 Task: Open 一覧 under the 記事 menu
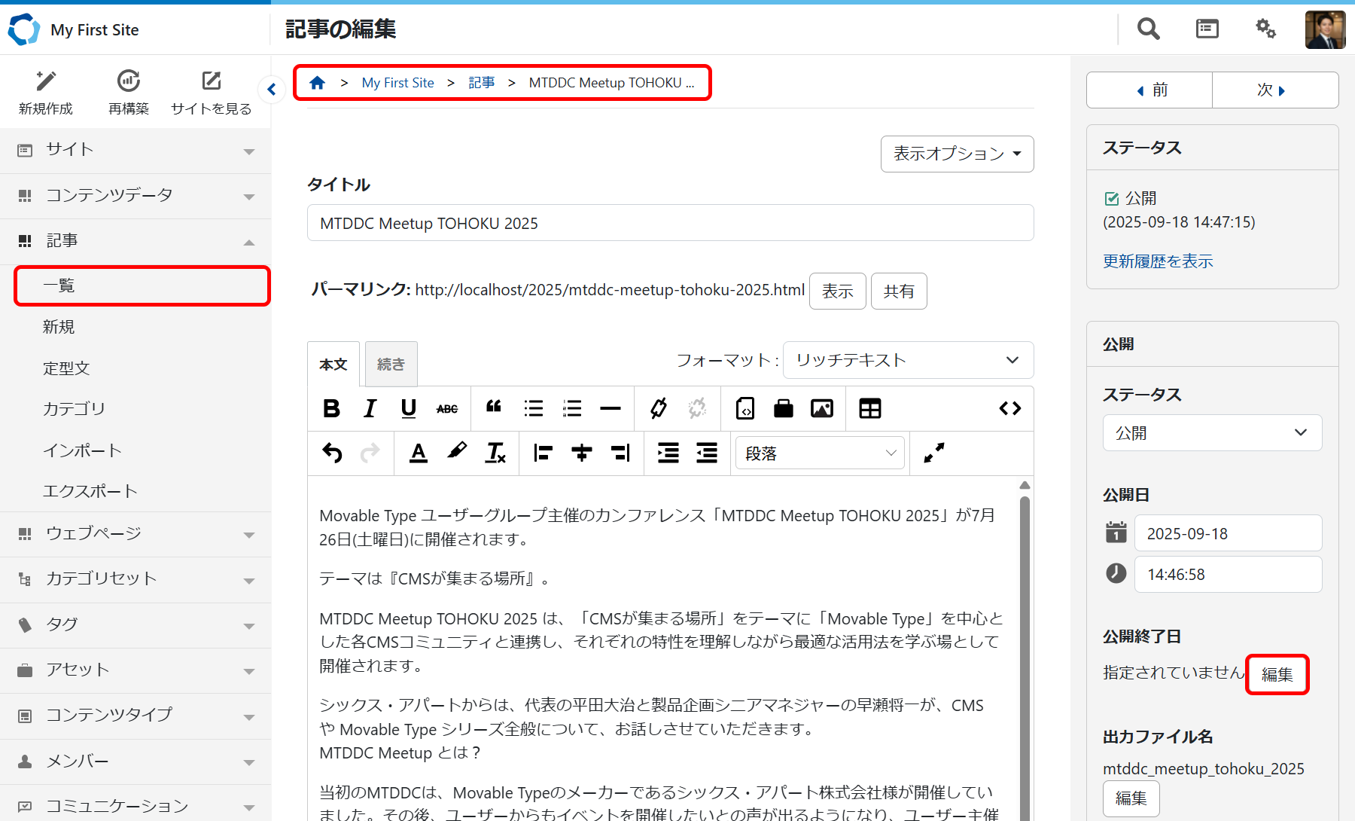click(x=142, y=285)
